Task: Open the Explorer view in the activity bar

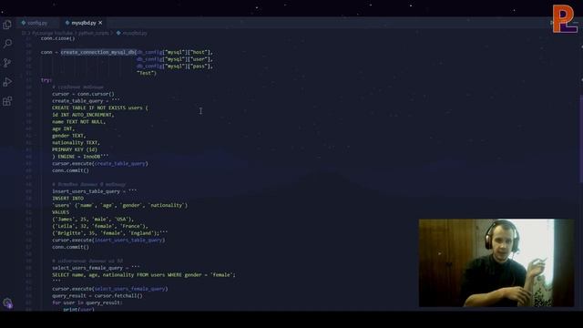Action: 7,25
